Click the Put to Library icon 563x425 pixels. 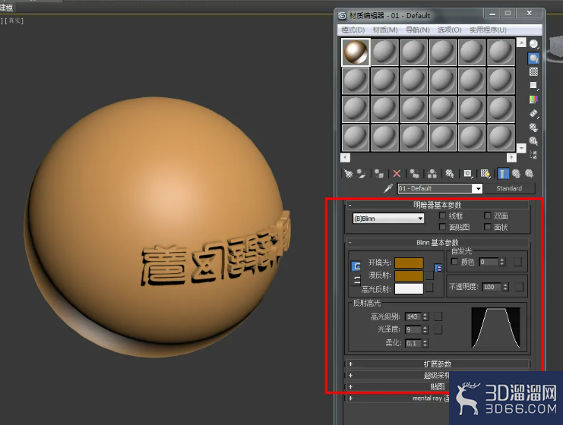click(x=450, y=174)
